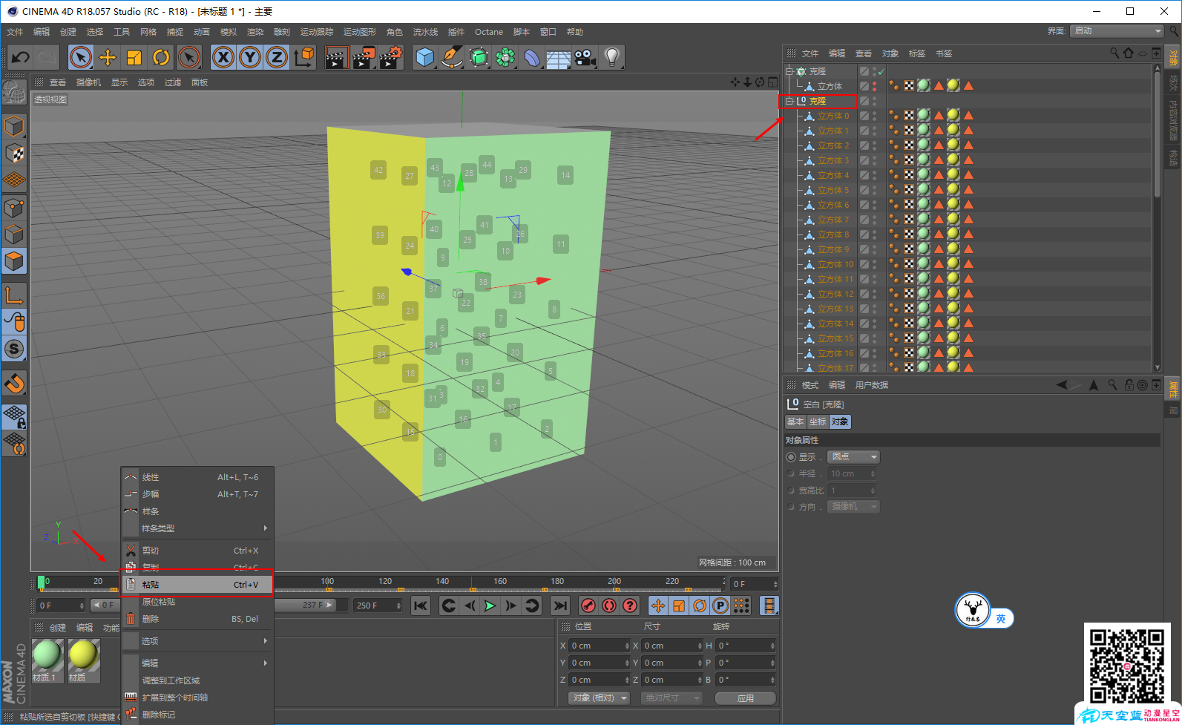Click Record Active Objects key button

tap(588, 606)
